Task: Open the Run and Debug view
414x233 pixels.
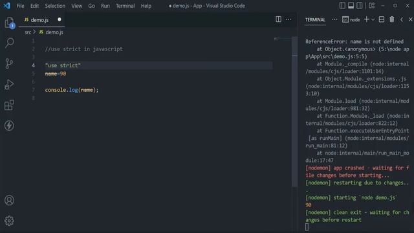Action: pos(9,85)
